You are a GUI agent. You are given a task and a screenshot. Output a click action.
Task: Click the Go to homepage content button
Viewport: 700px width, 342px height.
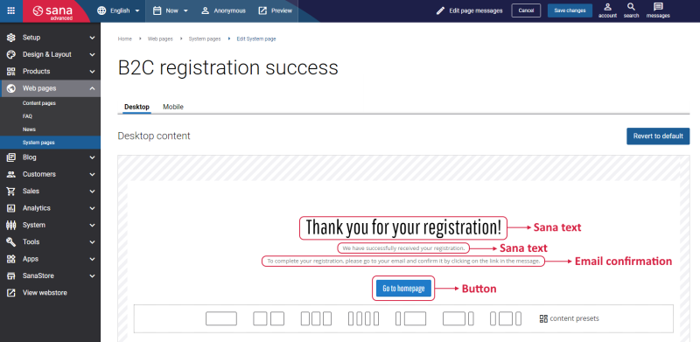point(403,289)
